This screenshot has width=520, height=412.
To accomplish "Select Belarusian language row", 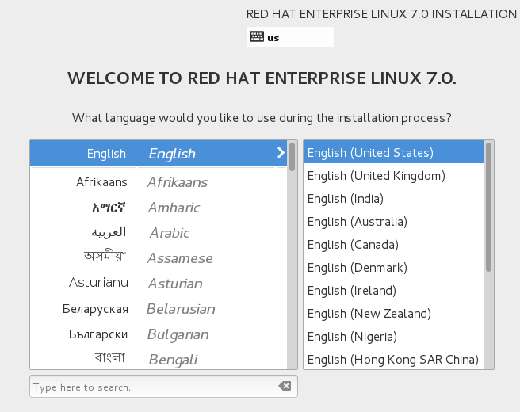I will (159, 309).
